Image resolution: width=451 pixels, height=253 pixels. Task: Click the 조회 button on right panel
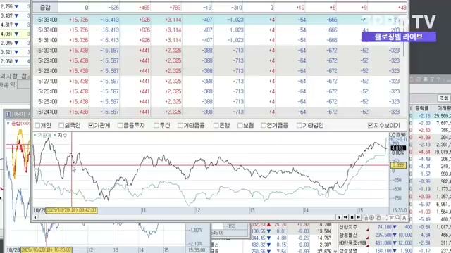pos(444,98)
